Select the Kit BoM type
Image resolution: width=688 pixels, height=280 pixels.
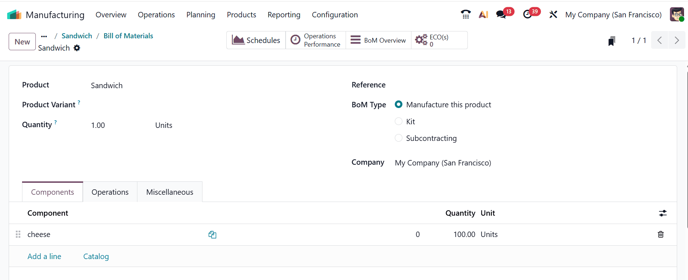pyautogui.click(x=398, y=121)
